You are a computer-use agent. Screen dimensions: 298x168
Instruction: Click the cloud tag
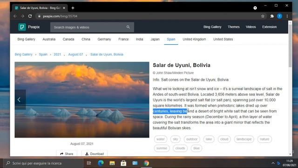(224, 139)
